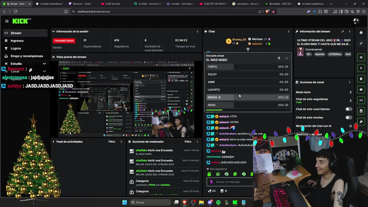Open Drops y recompensas in sidebar
Image resolution: width=368 pixels, height=207 pixels.
coord(25,56)
